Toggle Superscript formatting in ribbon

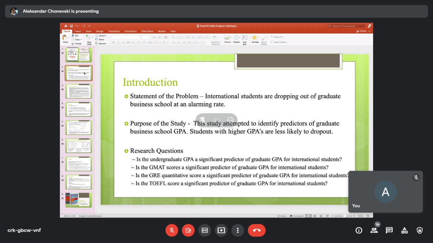pos(134,42)
